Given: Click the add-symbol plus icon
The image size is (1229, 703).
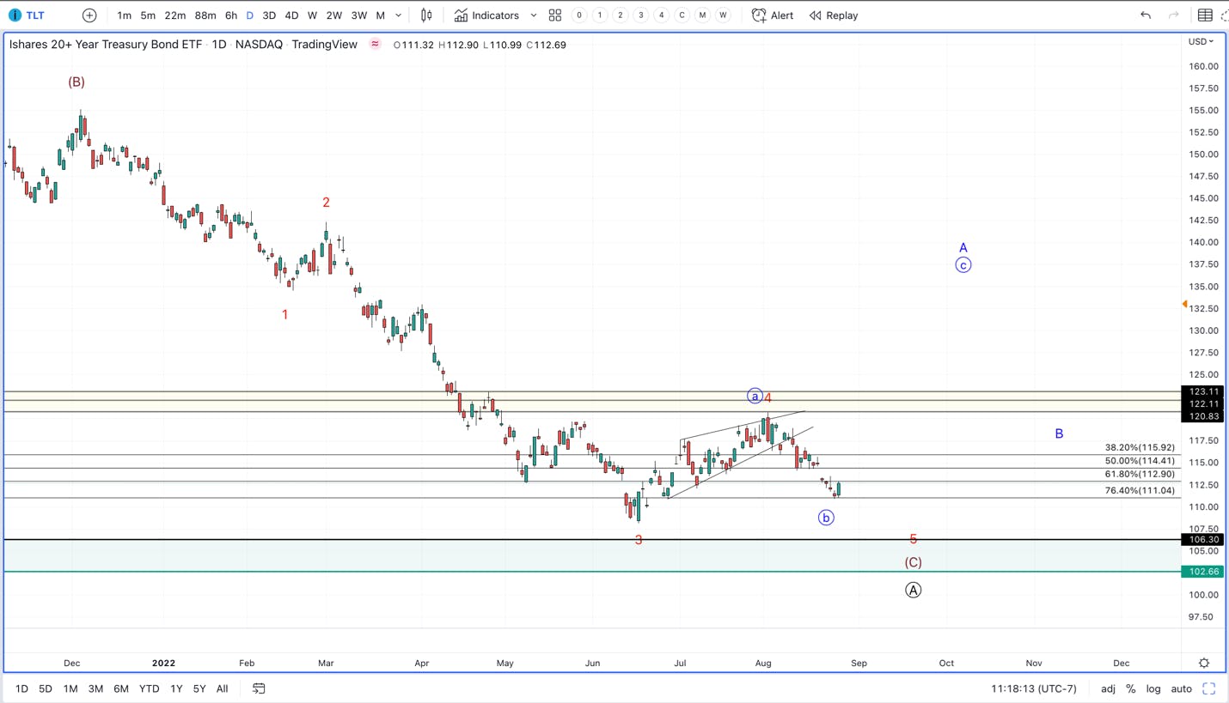Looking at the screenshot, I should [89, 15].
